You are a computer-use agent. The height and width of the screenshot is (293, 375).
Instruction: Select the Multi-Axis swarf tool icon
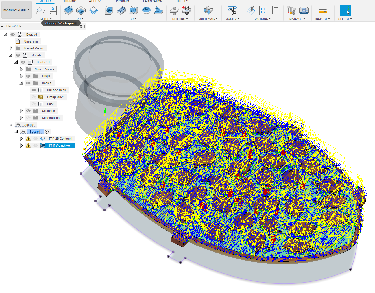208,11
